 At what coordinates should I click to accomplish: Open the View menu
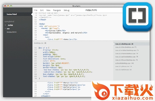[x=48, y=10]
